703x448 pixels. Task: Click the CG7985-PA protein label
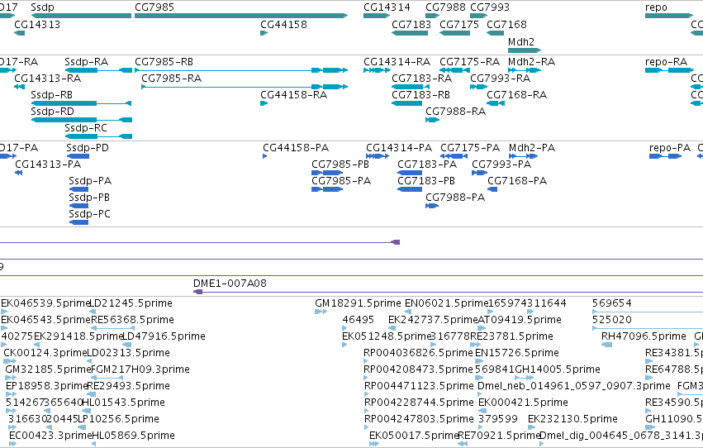click(x=341, y=181)
